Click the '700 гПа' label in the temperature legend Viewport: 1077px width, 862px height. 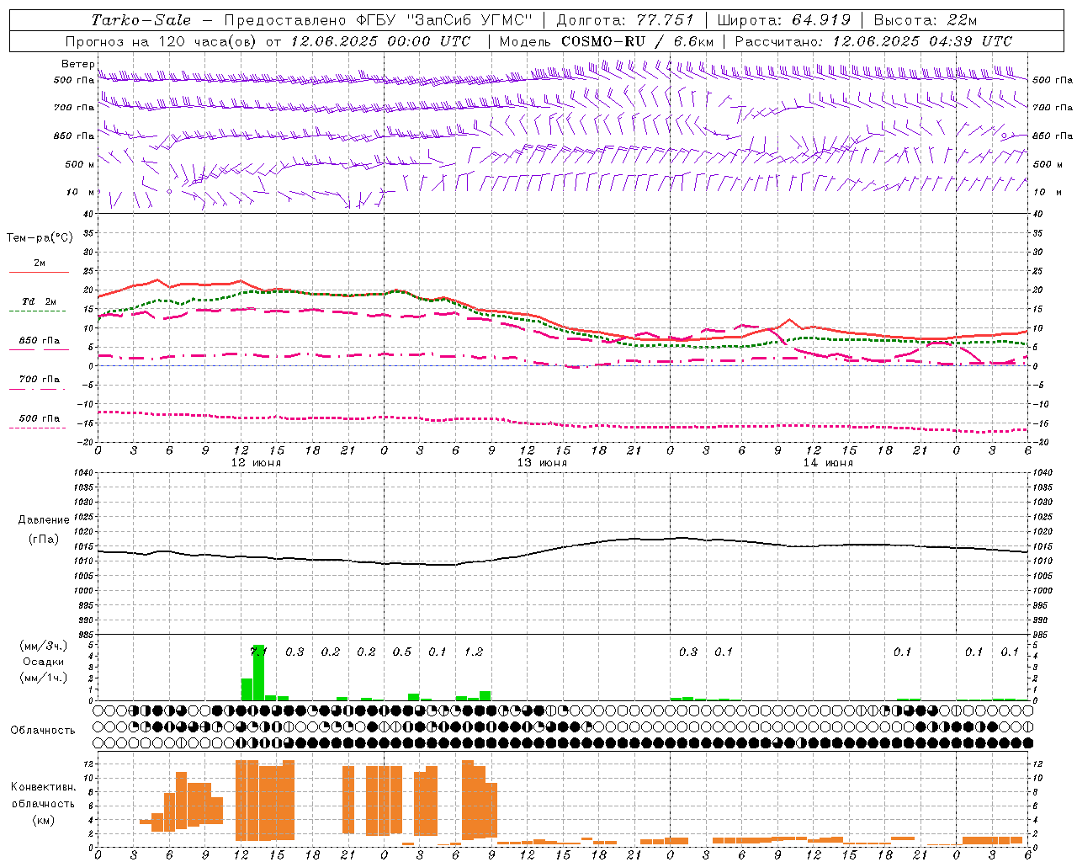tap(40, 379)
